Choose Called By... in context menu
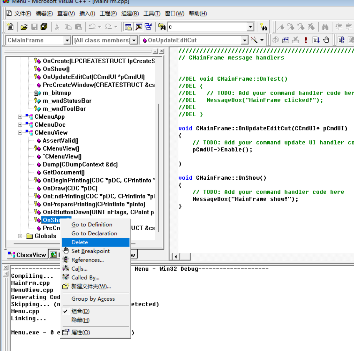 [96, 277]
